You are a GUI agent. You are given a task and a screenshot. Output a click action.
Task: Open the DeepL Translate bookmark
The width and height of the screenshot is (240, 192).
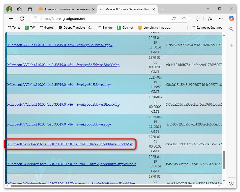75,28
